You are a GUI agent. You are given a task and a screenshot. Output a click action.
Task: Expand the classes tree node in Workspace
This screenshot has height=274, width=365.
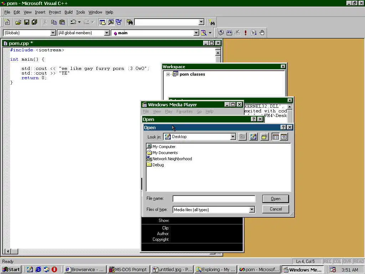click(168, 74)
